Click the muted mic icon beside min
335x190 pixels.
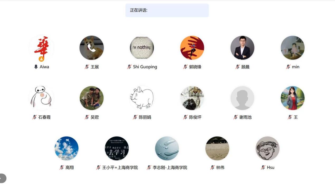point(288,67)
